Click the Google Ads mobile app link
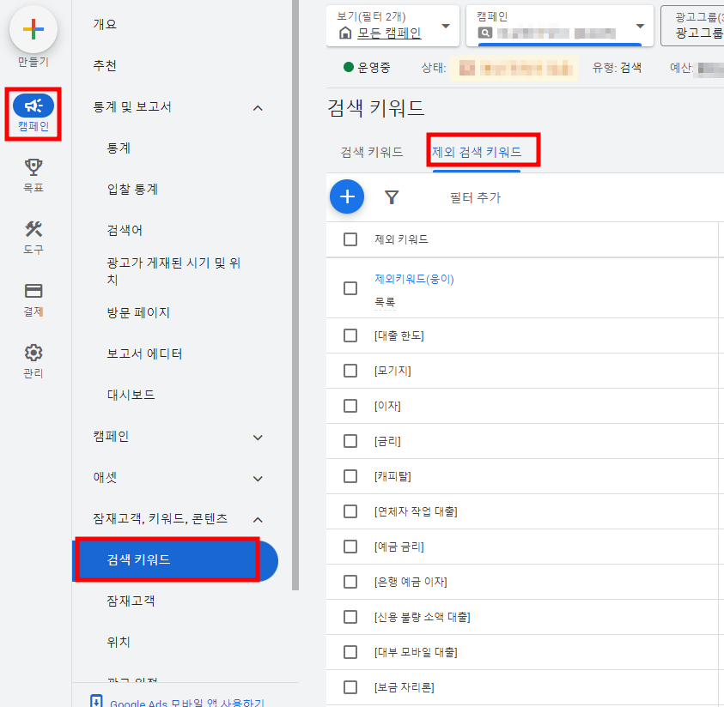The image size is (724, 707). [x=187, y=703]
